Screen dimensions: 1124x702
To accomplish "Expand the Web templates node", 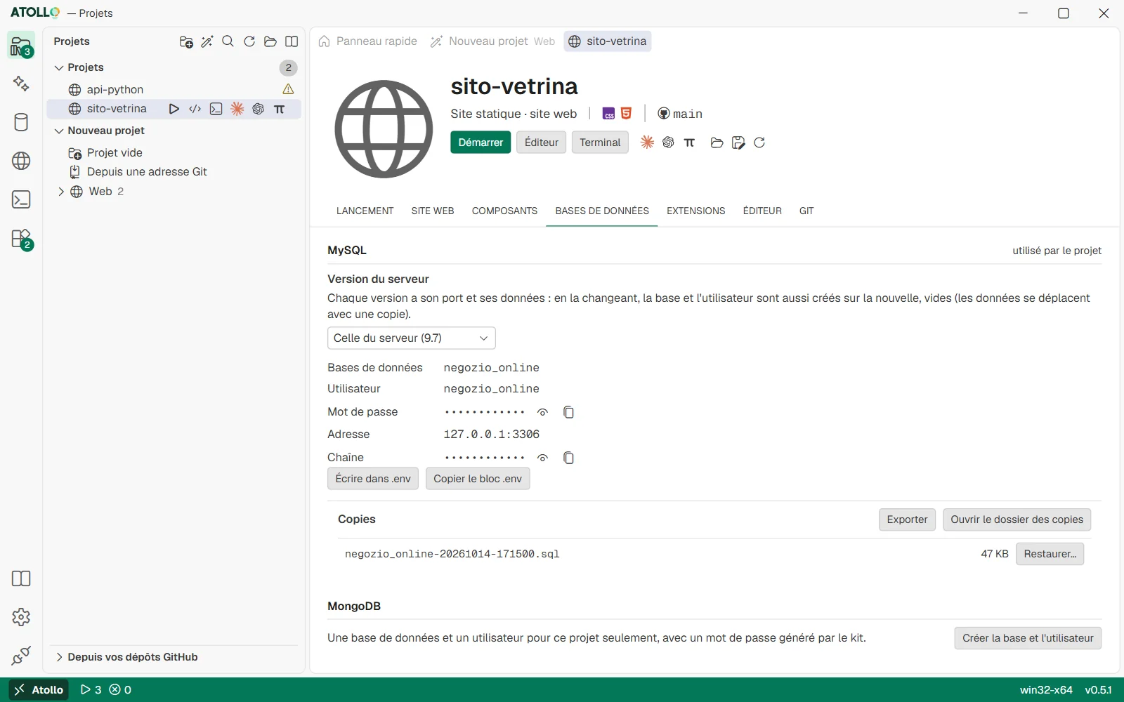I will click(x=61, y=192).
